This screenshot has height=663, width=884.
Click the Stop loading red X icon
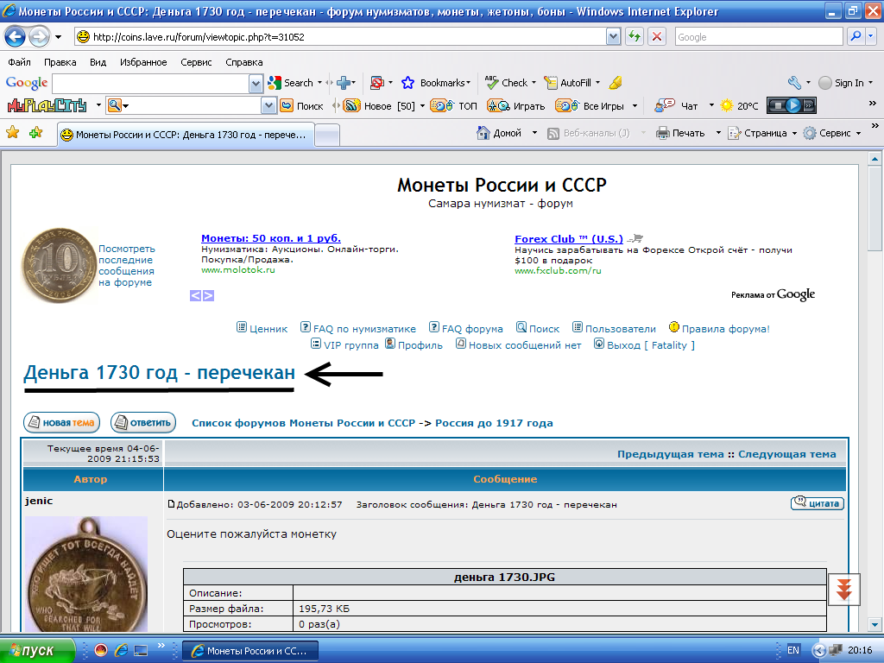click(657, 37)
